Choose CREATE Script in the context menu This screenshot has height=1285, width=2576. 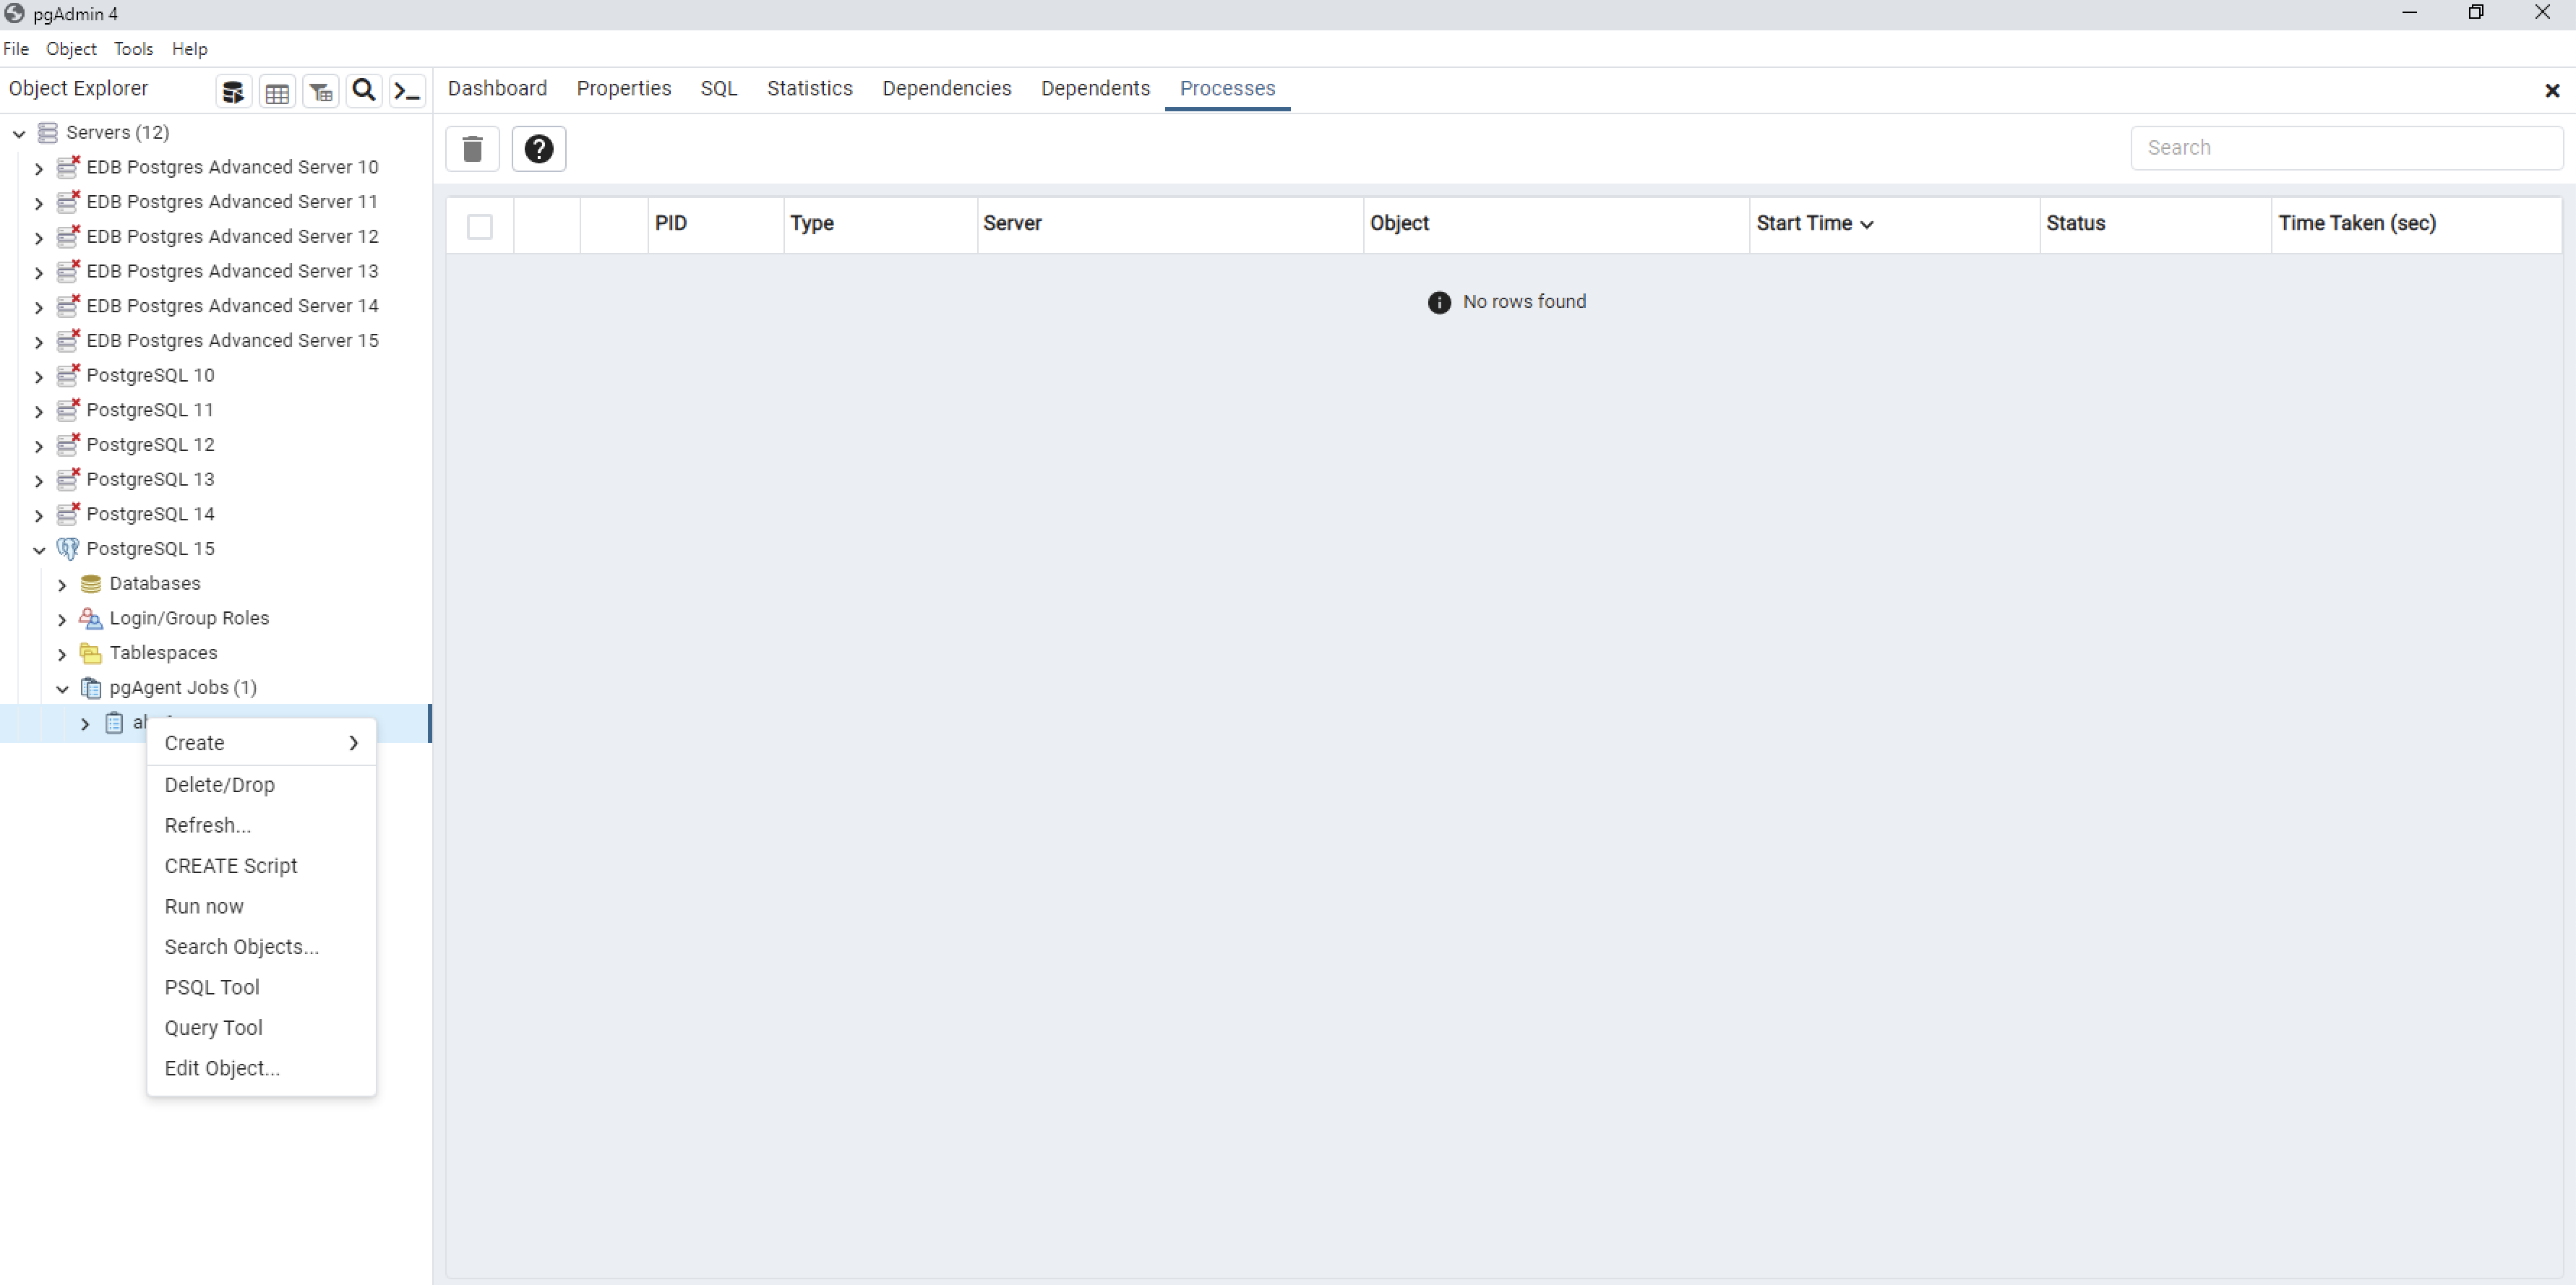231,865
